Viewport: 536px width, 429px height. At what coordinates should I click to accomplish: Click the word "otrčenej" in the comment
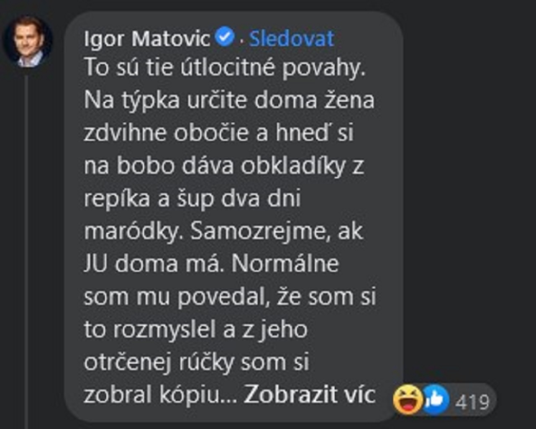(x=128, y=362)
